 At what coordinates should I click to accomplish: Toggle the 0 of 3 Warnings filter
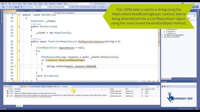[35, 86]
